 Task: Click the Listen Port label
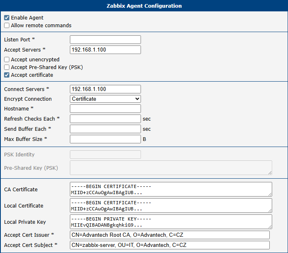coord(19,40)
